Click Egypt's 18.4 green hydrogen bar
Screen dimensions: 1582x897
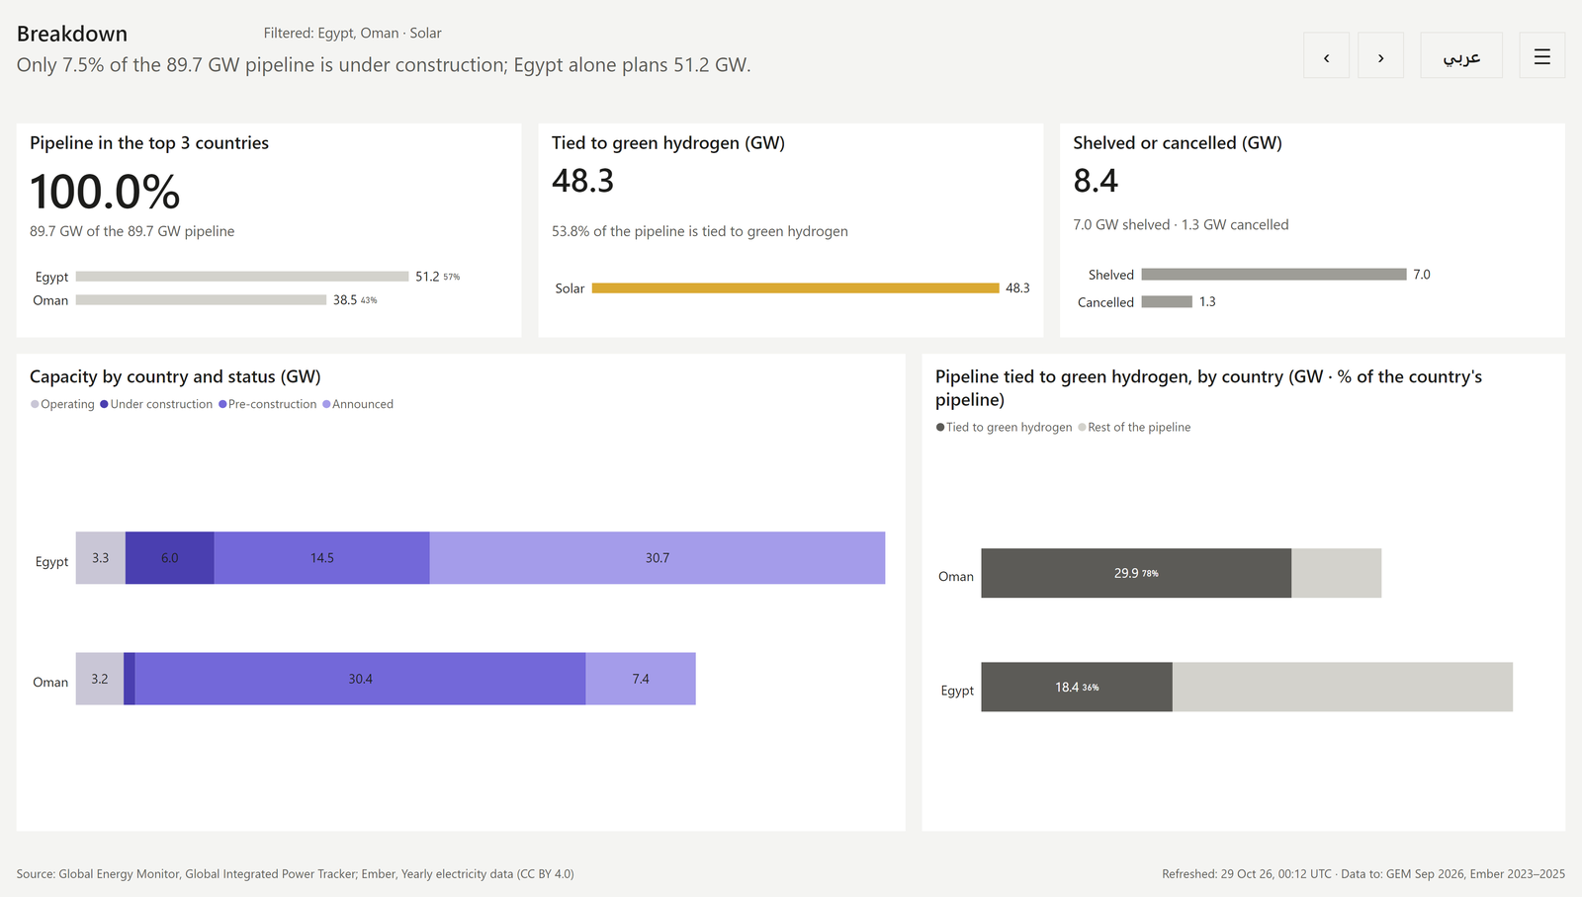coord(1077,687)
